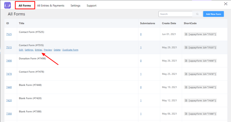Click the copy icon beside shortcode 7448
The width and height of the screenshot is (231, 122).
pos(186,87)
